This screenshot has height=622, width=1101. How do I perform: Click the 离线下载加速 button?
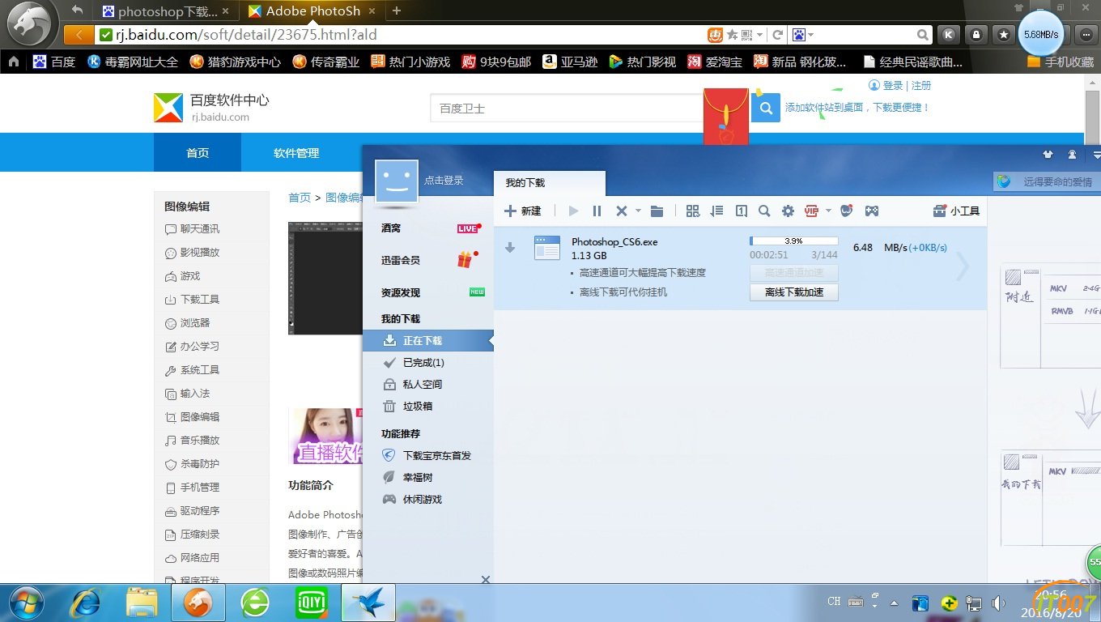(x=793, y=292)
